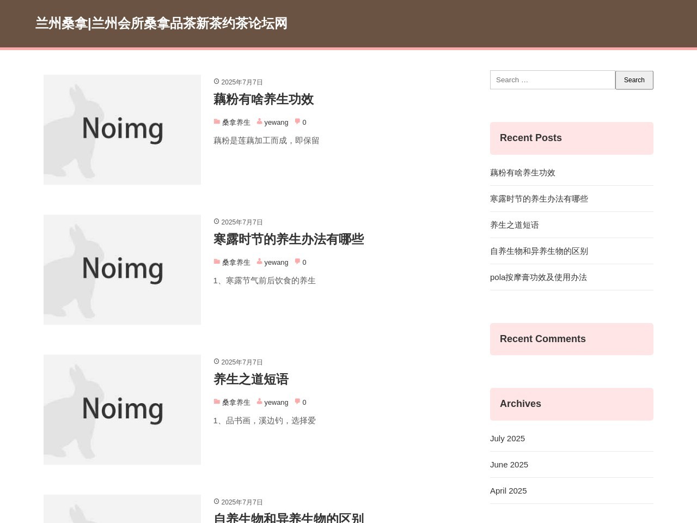
Task: Click the clock icon beside the first post date
Action: tap(216, 82)
